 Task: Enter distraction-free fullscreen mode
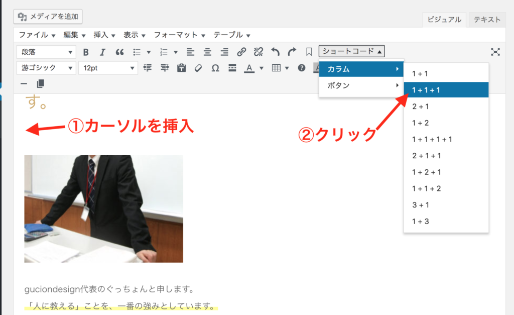point(495,52)
